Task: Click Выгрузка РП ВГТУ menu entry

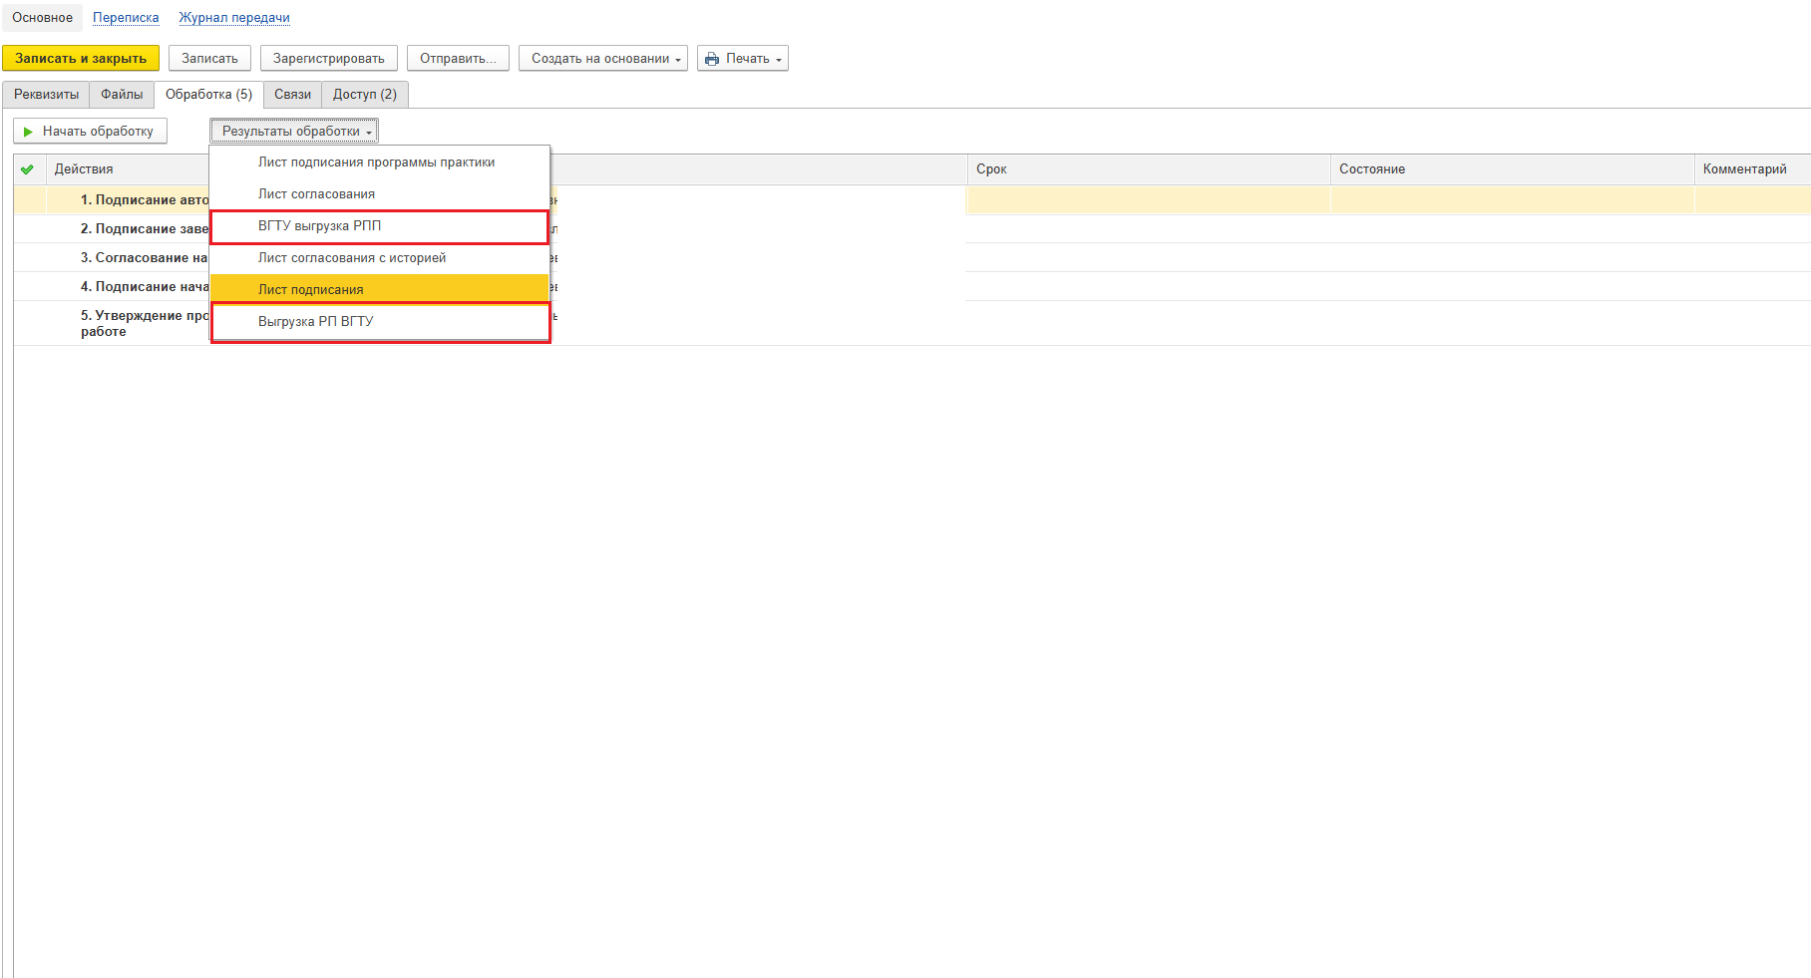Action: [x=315, y=322]
